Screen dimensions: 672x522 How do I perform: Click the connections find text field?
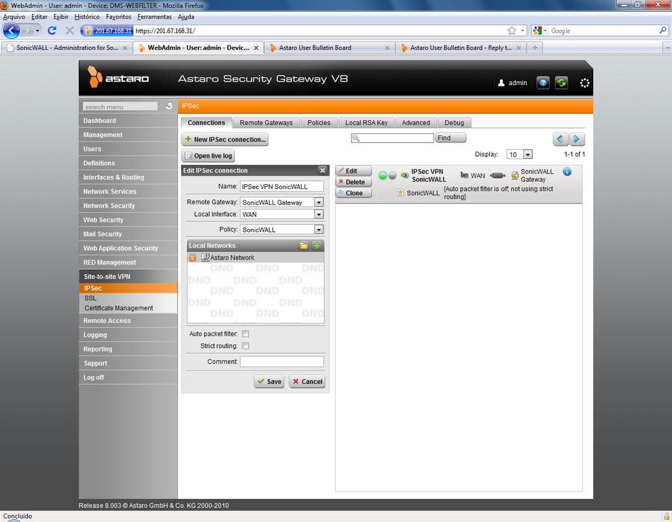[393, 138]
